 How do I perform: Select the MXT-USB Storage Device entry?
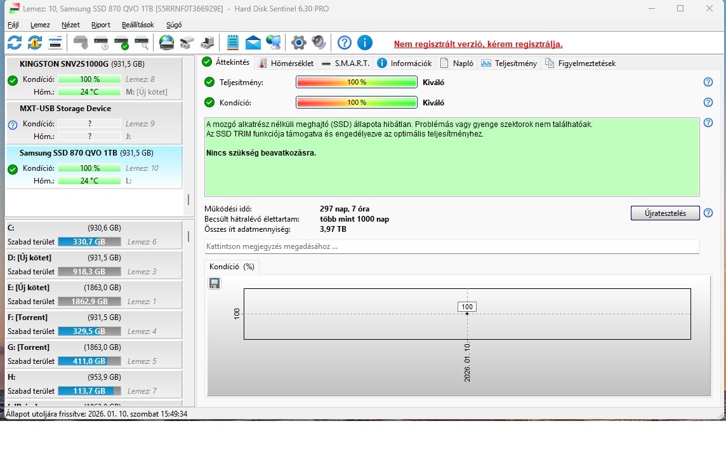(94, 123)
